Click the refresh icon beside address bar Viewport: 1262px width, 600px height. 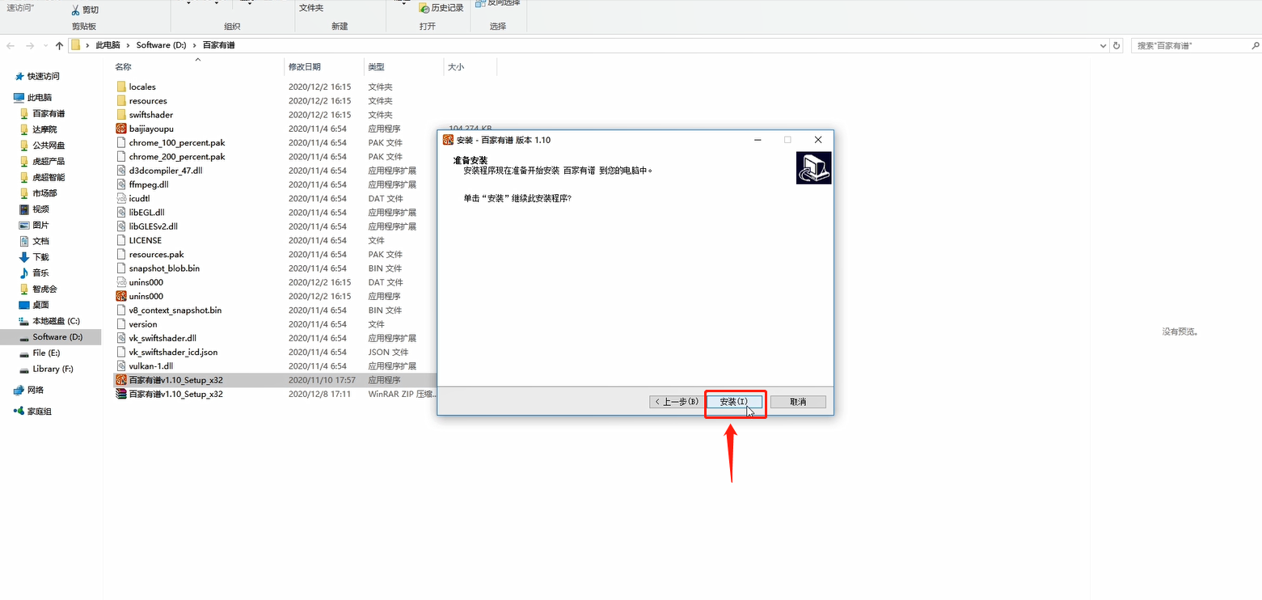(1117, 45)
